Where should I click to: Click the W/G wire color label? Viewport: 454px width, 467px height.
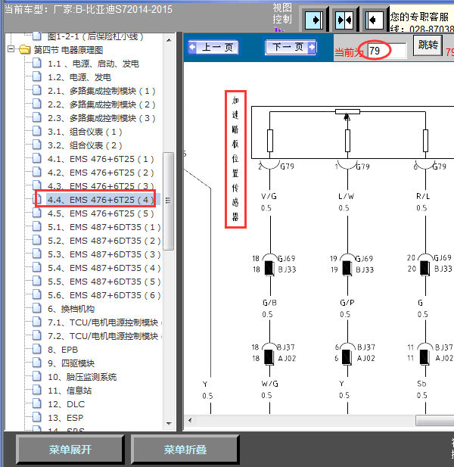tap(269, 384)
